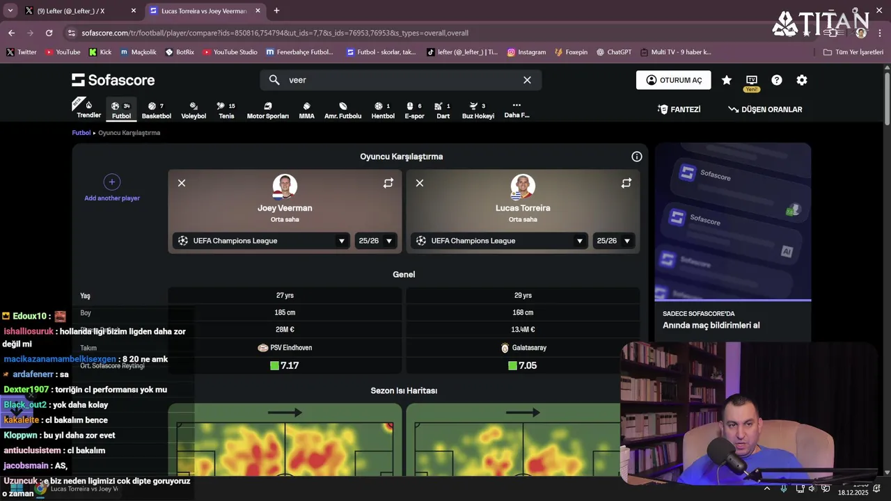Go back in browser history

coord(11,33)
